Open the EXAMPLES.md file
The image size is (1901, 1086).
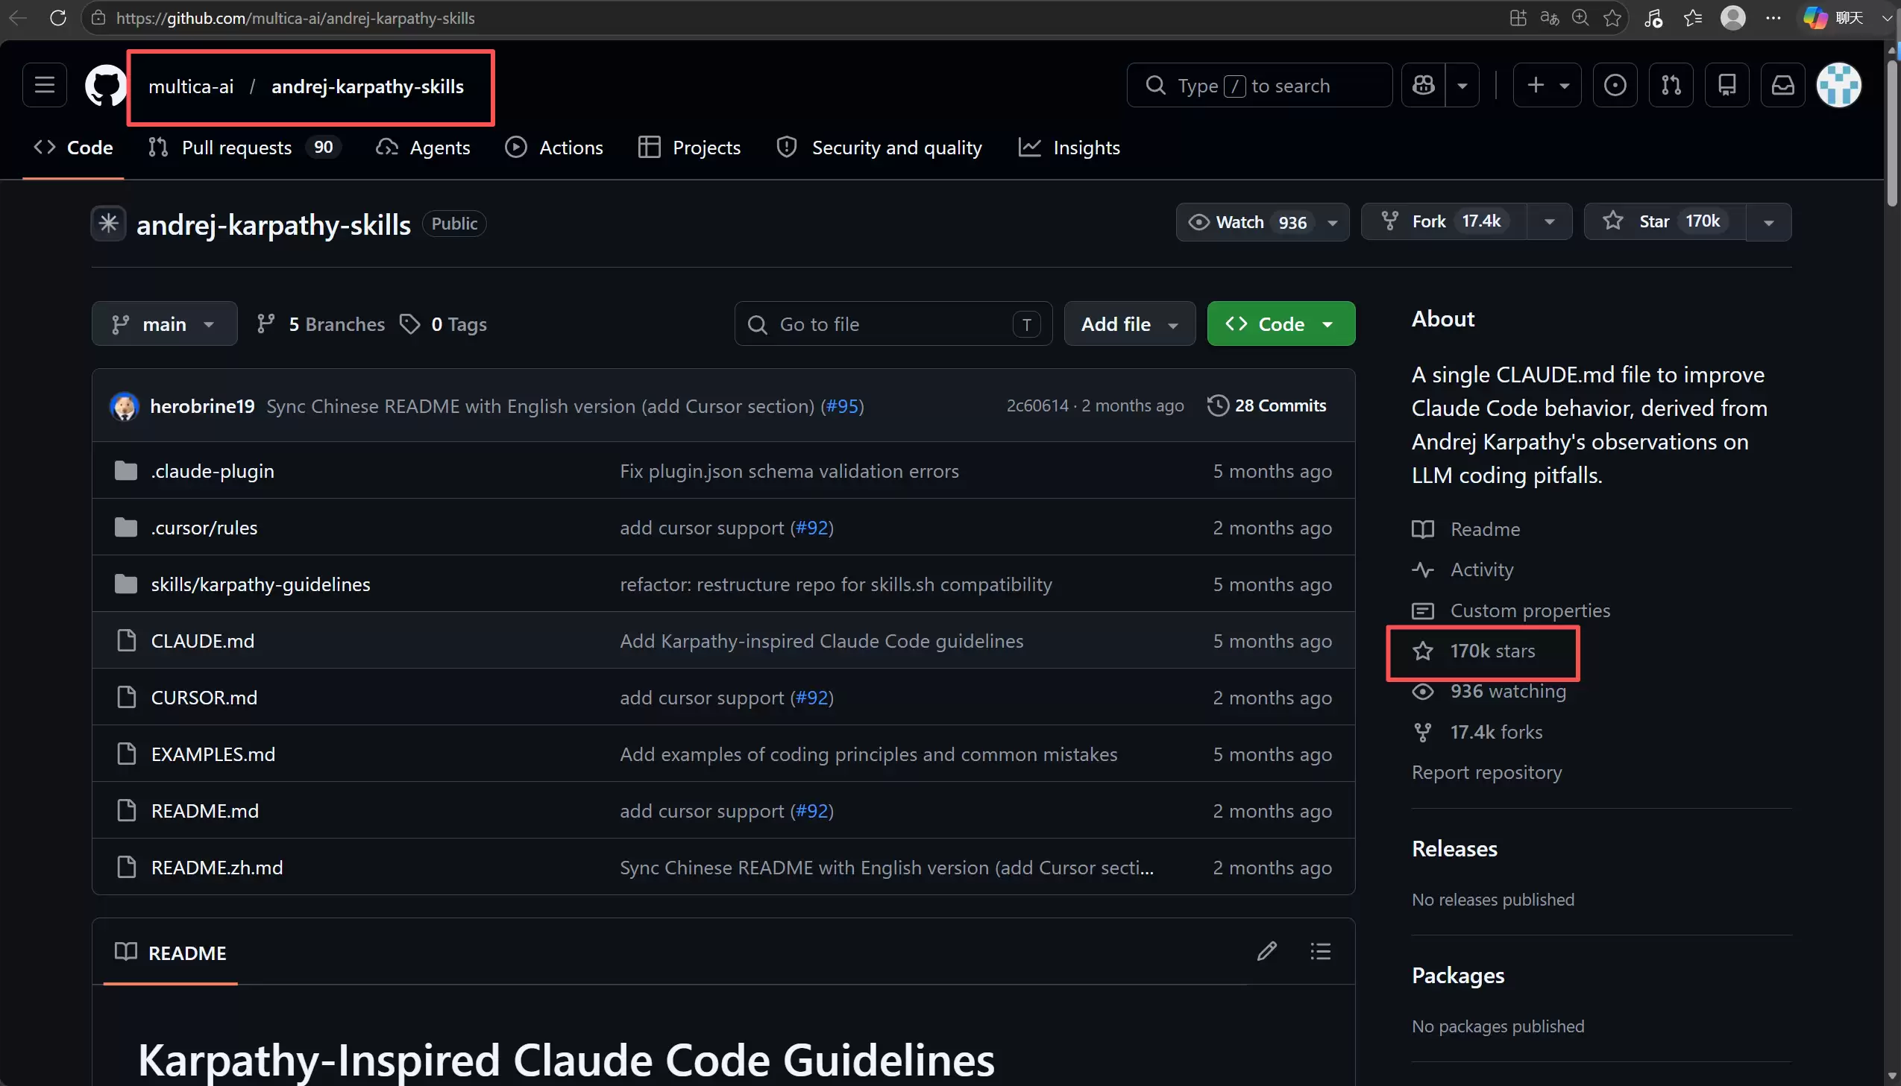point(213,755)
